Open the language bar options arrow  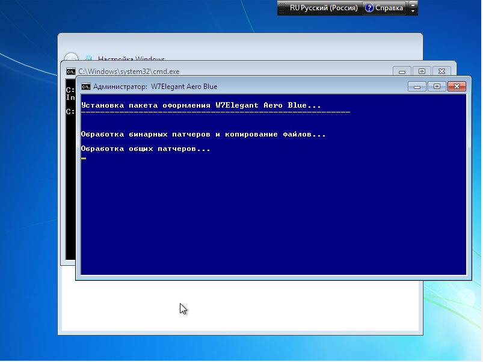click(x=413, y=11)
